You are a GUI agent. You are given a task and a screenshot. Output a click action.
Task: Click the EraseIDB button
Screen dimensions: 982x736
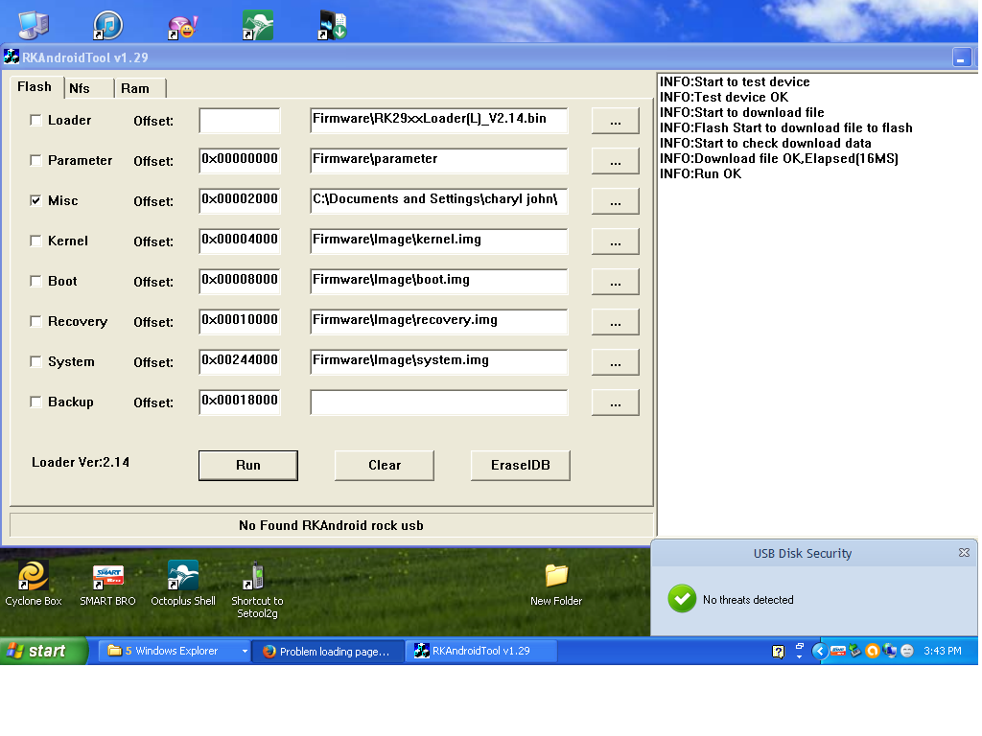coord(520,465)
